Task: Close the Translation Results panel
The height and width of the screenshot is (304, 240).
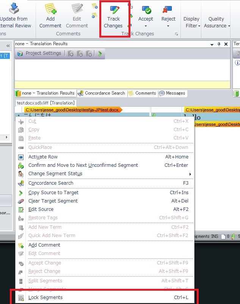Action: click(226, 44)
